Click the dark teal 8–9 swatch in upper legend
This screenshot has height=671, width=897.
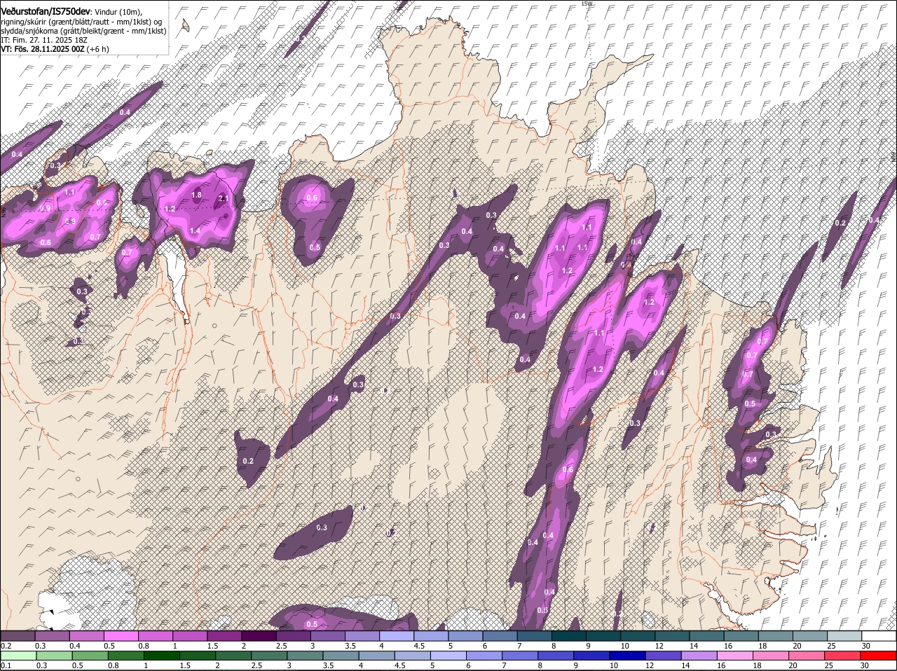(569, 636)
